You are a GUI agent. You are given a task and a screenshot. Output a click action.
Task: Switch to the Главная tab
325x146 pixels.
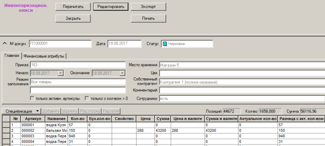click(x=12, y=55)
